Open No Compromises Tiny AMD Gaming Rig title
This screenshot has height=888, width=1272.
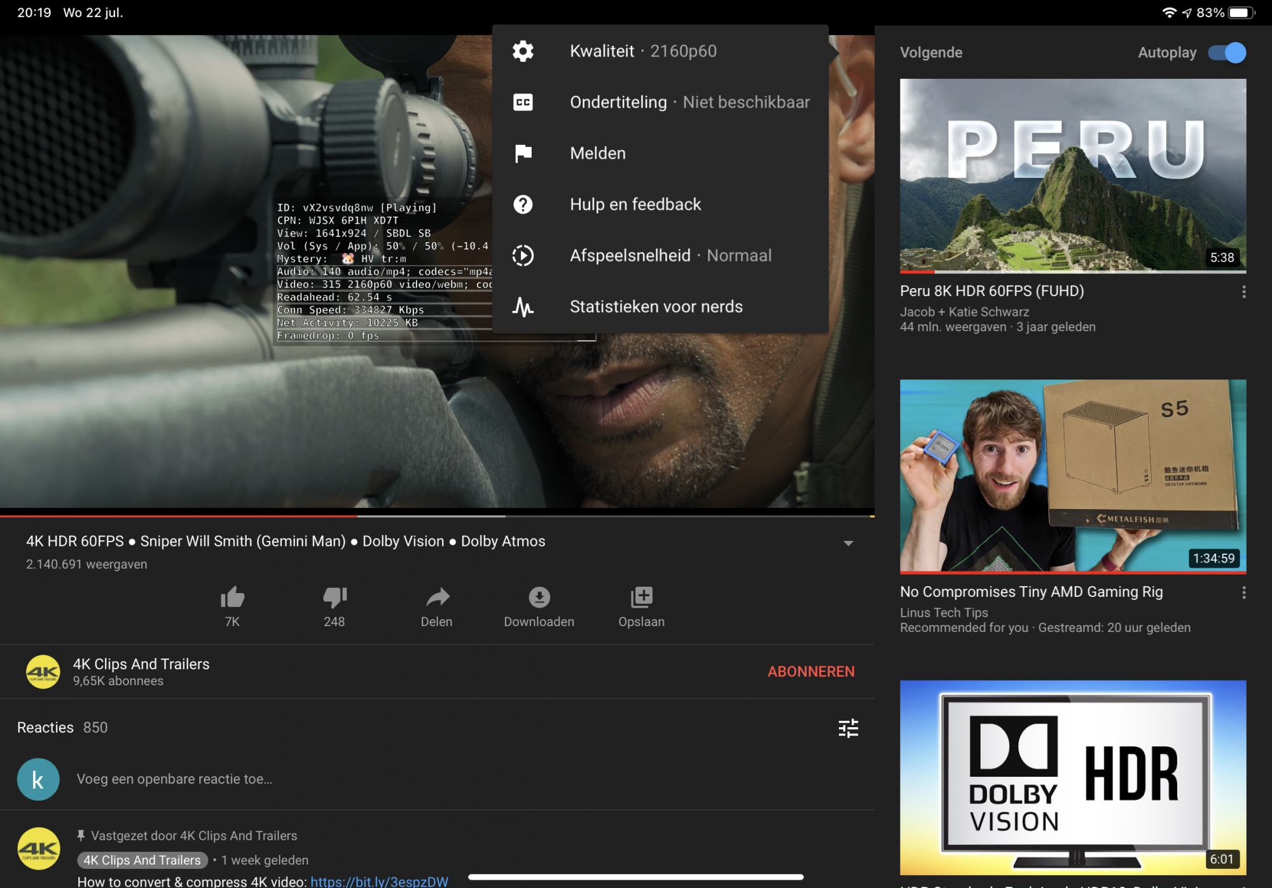coord(1031,592)
